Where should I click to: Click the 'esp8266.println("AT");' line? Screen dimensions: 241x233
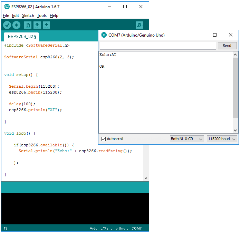[35, 110]
